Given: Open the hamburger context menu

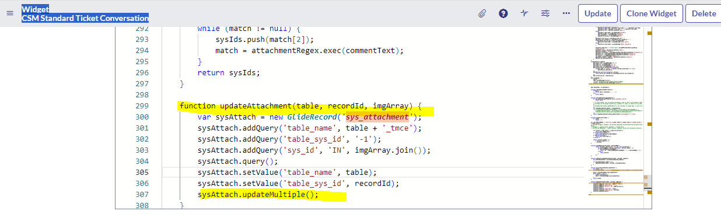Looking at the screenshot, I should 10,13.
